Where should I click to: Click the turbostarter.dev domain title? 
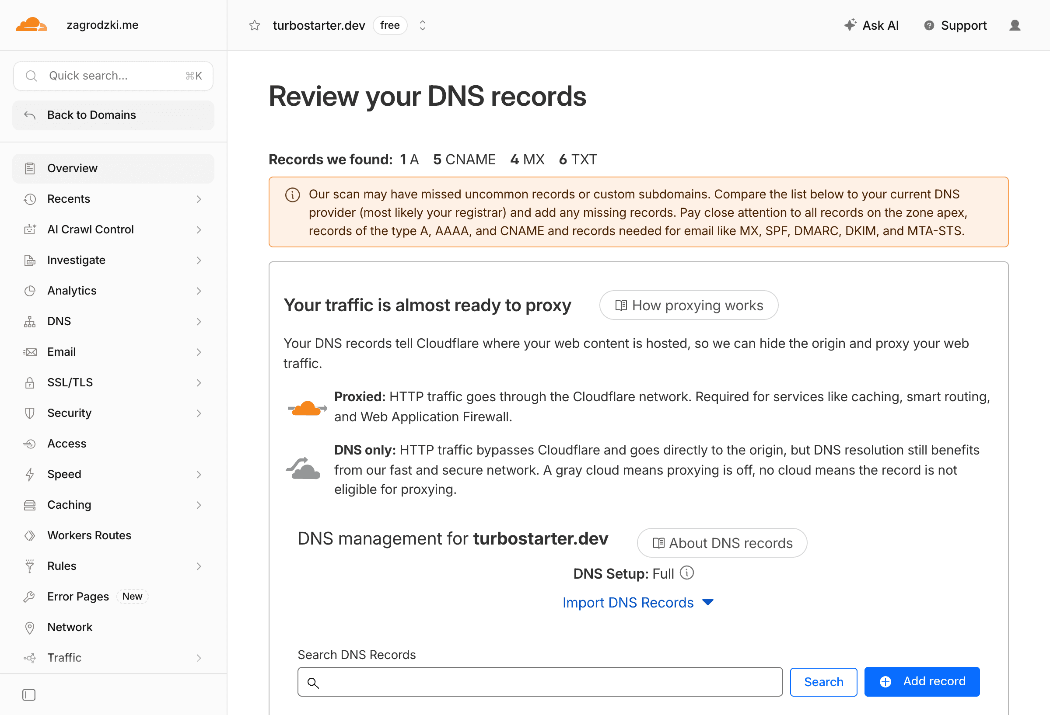point(319,25)
